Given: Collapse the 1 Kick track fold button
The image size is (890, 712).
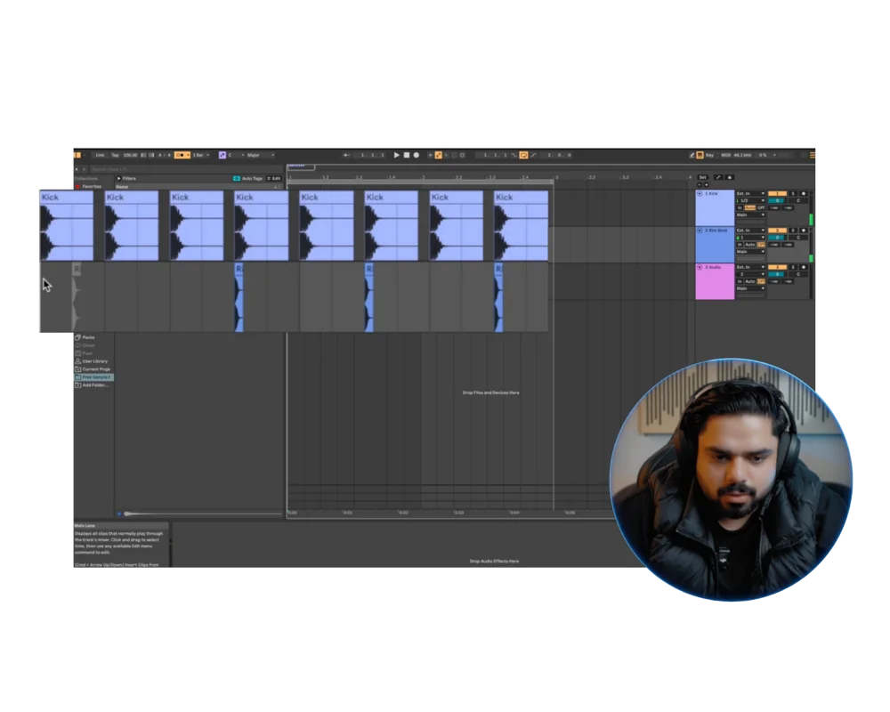Looking at the screenshot, I should point(700,194).
